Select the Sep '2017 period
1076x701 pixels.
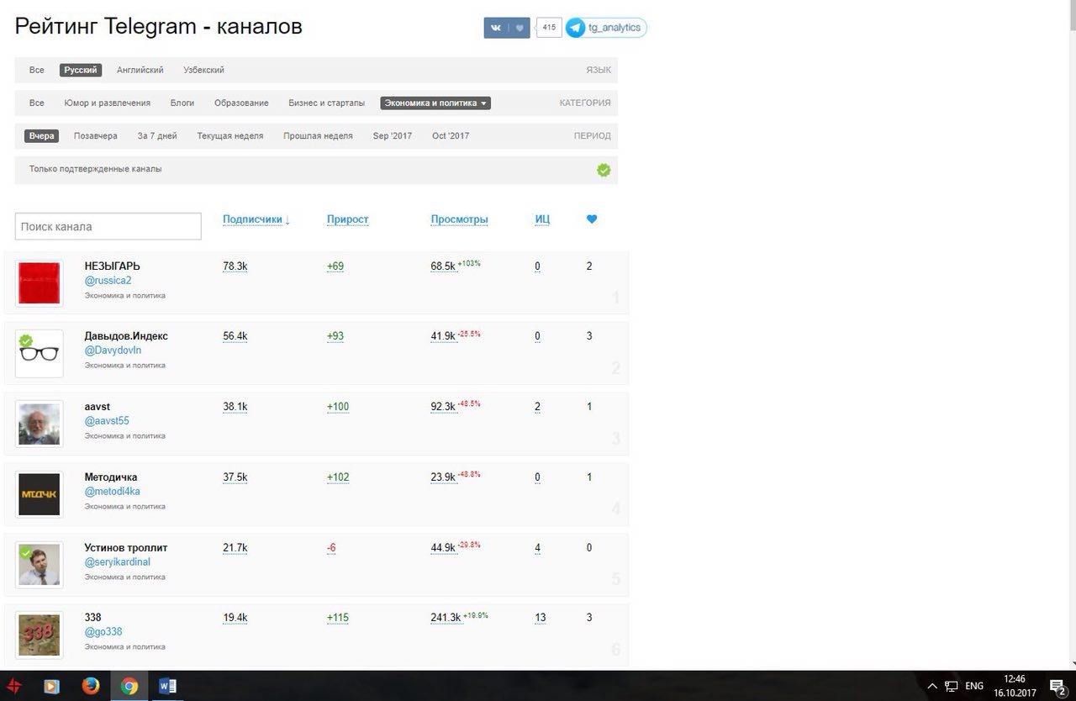(393, 135)
